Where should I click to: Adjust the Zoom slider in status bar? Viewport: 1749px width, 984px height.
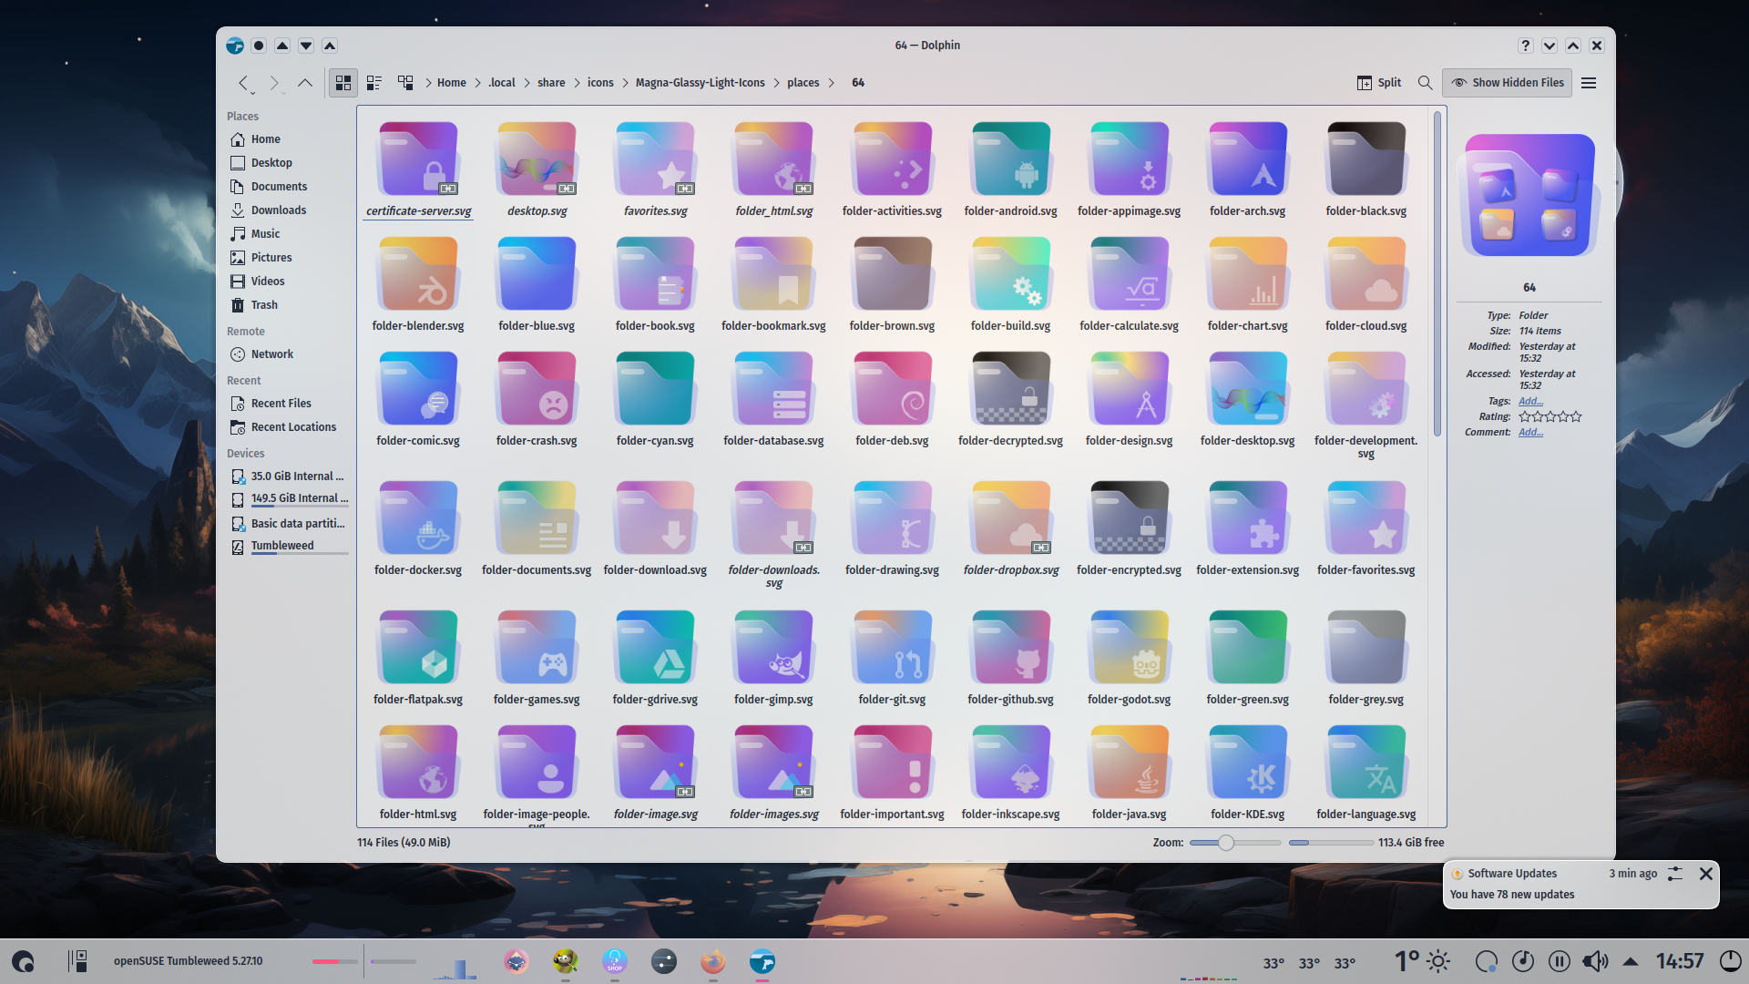click(1234, 843)
